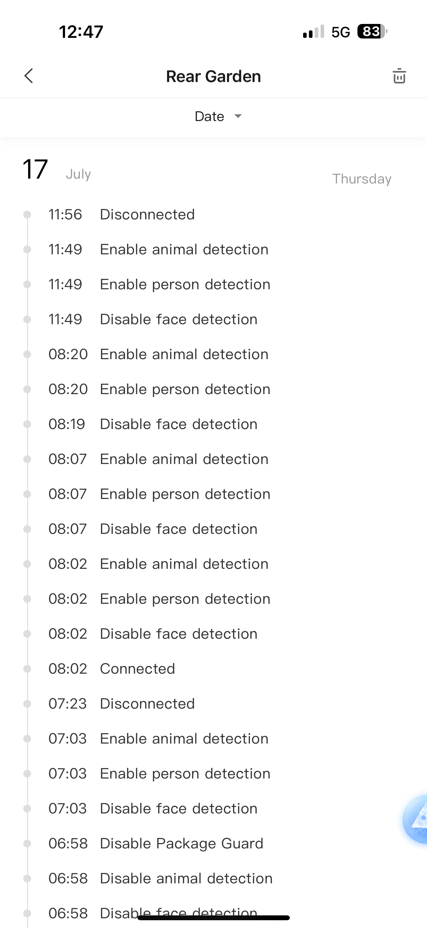Tap the 06:58 Disable Package Guard entry
The image size is (427, 928).
click(x=181, y=844)
